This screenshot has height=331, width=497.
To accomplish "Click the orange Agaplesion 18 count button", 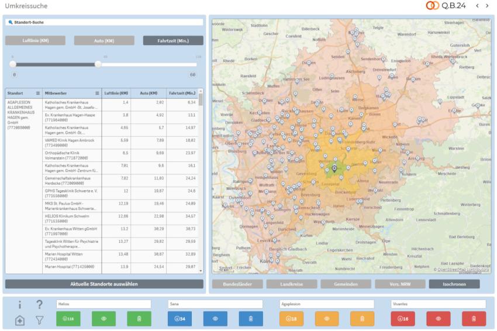I will [x=291, y=319].
